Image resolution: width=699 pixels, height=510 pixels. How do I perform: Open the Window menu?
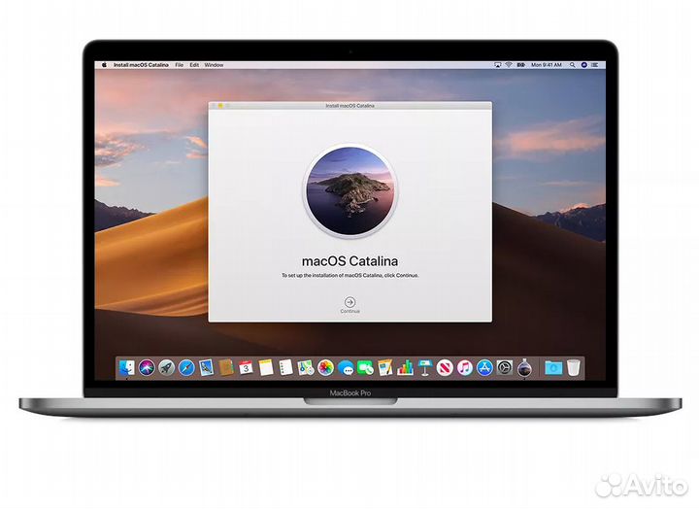[214, 65]
